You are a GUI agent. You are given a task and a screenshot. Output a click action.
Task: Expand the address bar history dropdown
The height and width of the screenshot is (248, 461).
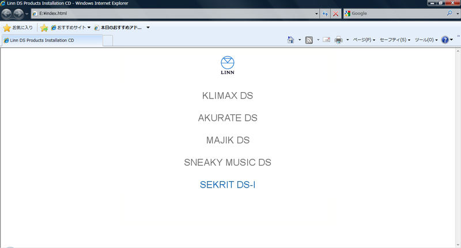[316, 13]
